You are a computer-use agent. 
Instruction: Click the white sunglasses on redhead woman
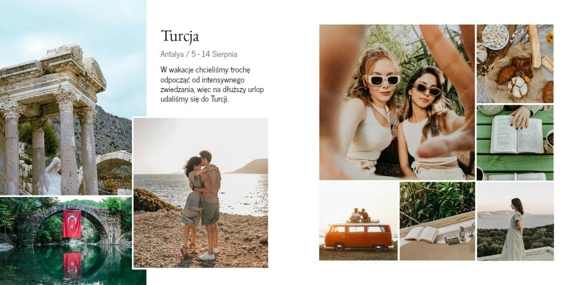383,80
